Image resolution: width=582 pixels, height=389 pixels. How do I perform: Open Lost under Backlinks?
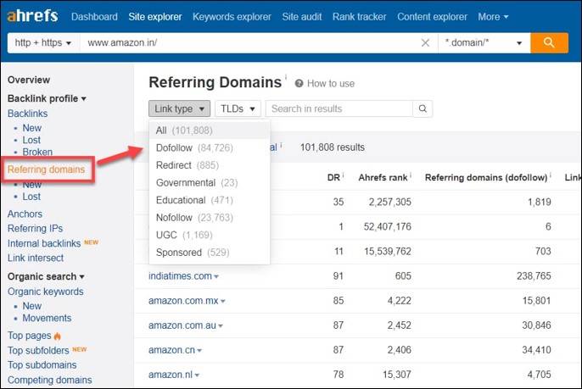tap(31, 140)
